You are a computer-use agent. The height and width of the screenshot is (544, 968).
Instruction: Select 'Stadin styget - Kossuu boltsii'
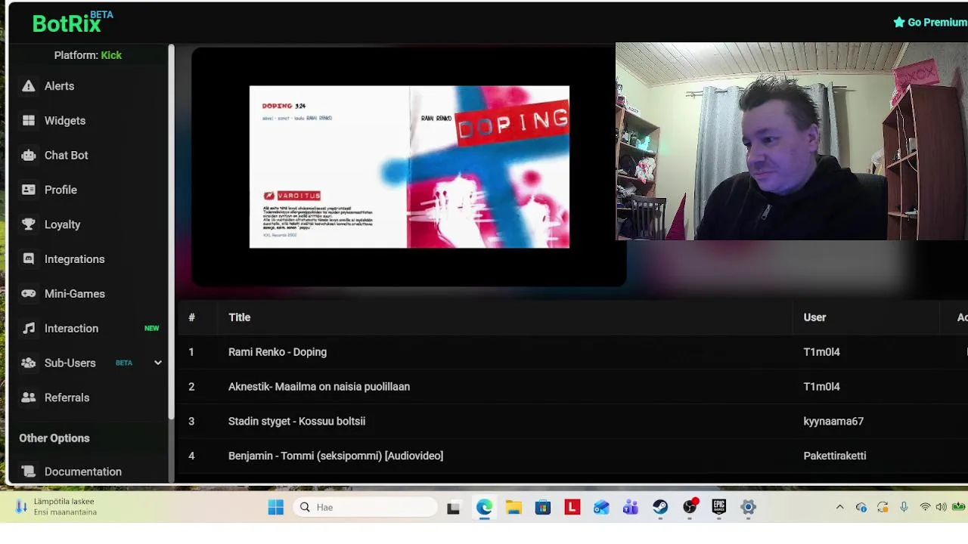coord(296,422)
